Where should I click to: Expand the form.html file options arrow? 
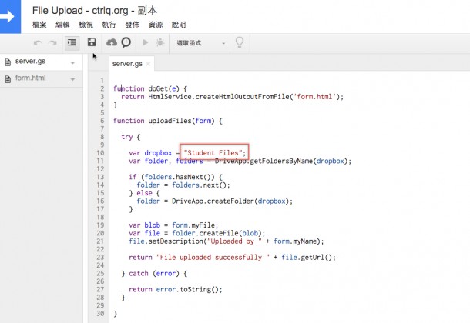pyautogui.click(x=72, y=78)
